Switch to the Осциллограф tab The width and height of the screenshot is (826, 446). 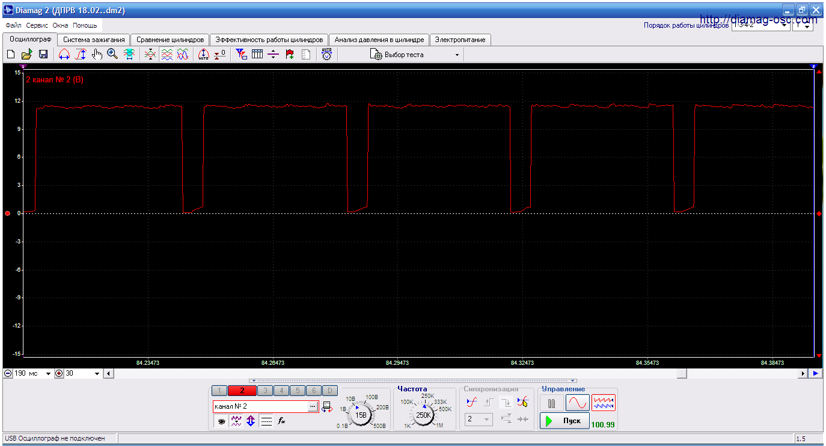[30, 39]
